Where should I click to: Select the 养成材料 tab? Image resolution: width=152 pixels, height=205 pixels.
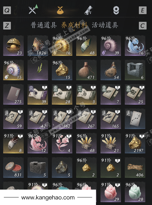pyautogui.click(x=74, y=25)
